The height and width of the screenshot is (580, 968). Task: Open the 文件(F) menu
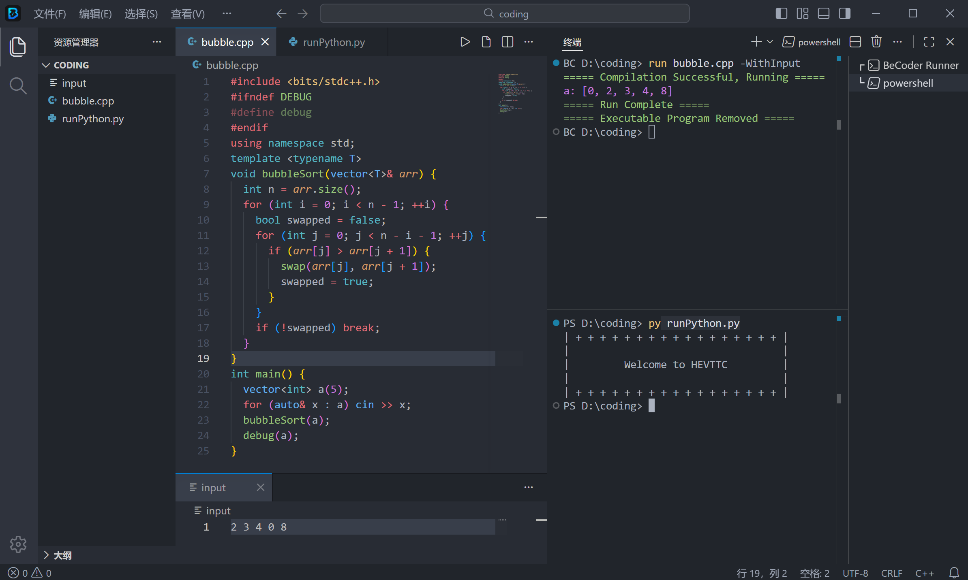(x=49, y=14)
